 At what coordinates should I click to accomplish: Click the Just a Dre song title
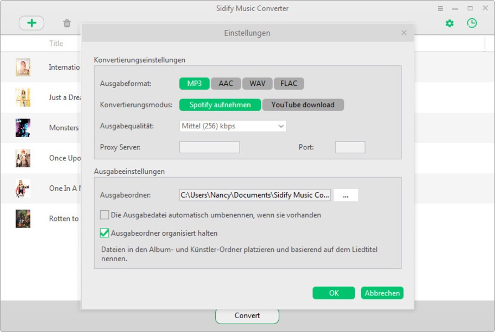(65, 97)
